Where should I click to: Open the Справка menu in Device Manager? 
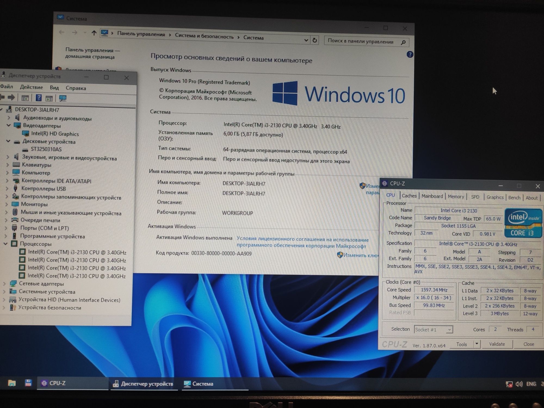76,88
